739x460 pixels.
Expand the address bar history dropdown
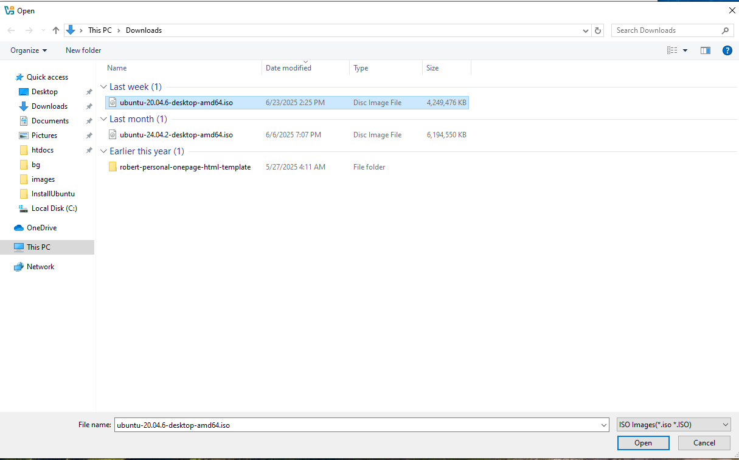coord(585,30)
